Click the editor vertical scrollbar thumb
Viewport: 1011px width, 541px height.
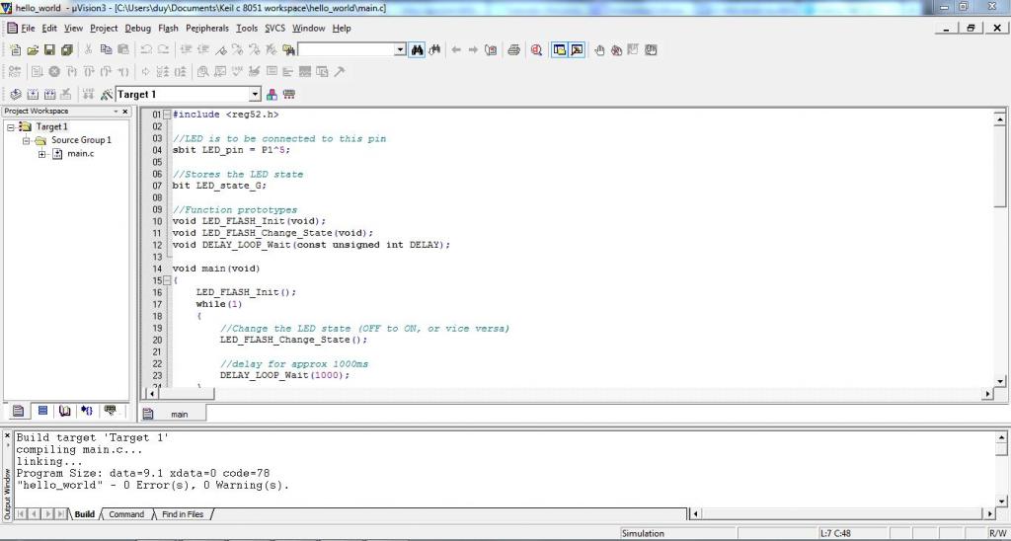[x=1000, y=165]
